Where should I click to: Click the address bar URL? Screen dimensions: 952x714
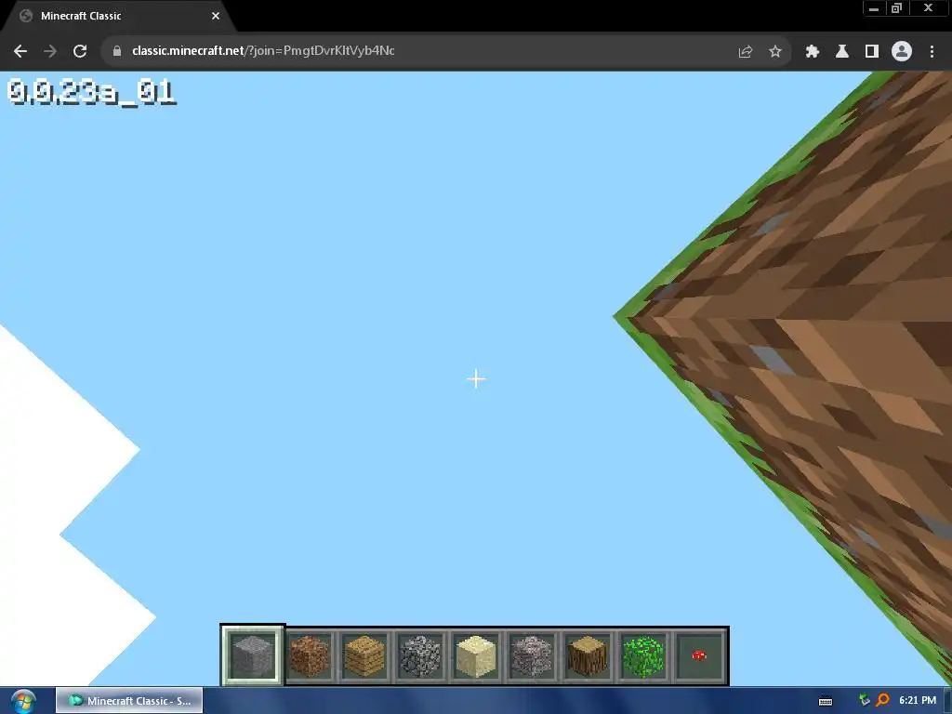(x=263, y=51)
